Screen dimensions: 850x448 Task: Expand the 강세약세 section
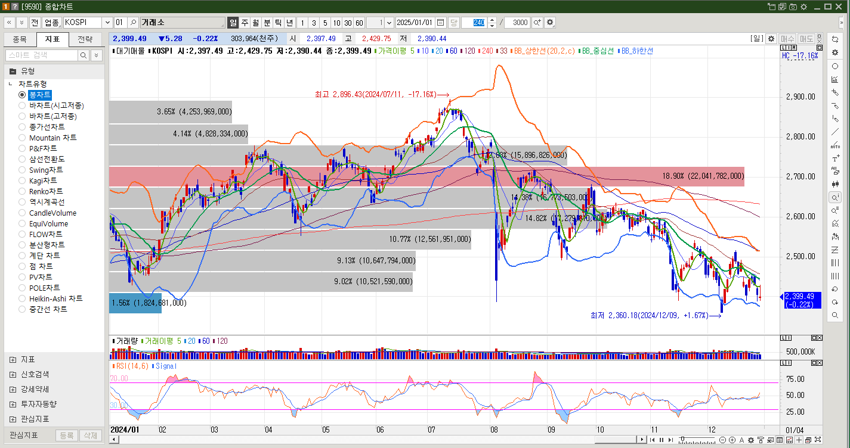point(13,389)
